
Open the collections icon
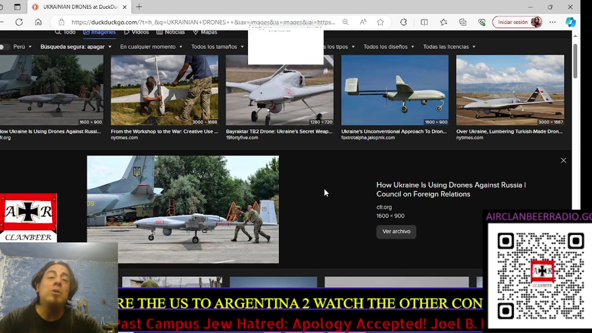[x=463, y=22]
